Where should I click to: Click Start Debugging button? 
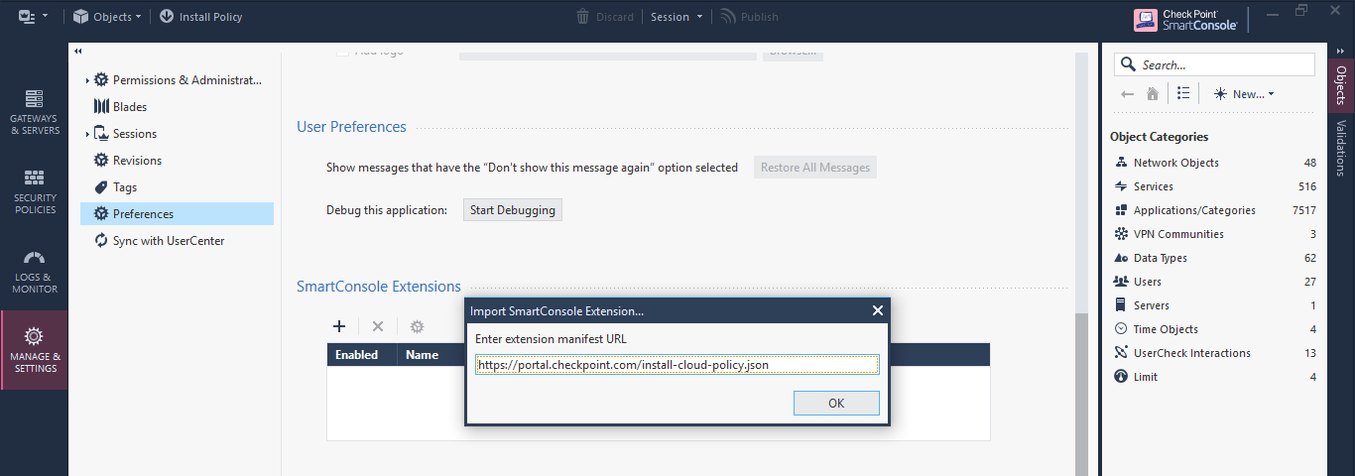(x=513, y=209)
